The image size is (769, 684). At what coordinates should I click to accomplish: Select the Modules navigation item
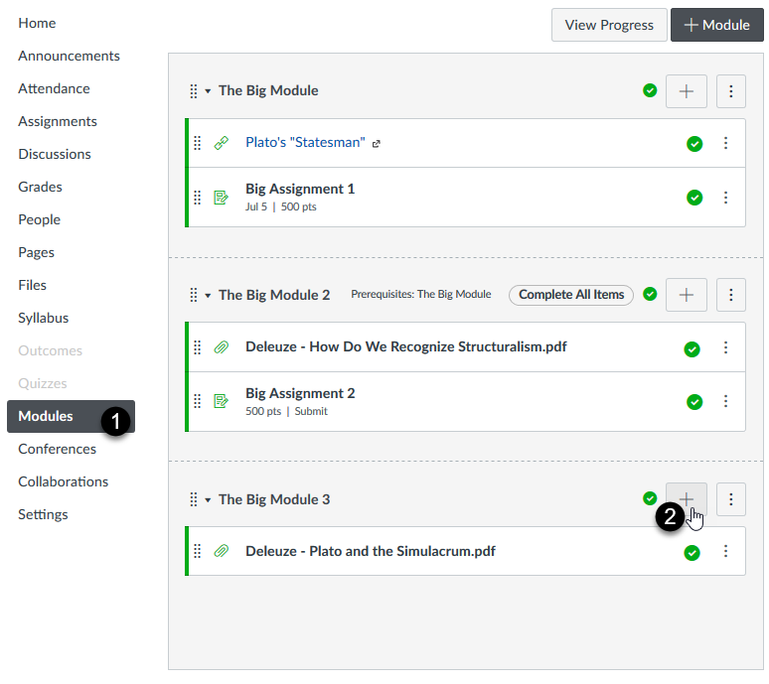click(x=71, y=417)
